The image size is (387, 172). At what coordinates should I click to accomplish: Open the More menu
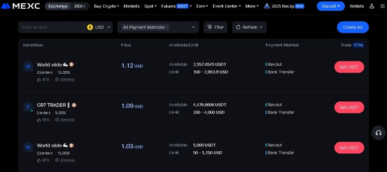coord(252,6)
